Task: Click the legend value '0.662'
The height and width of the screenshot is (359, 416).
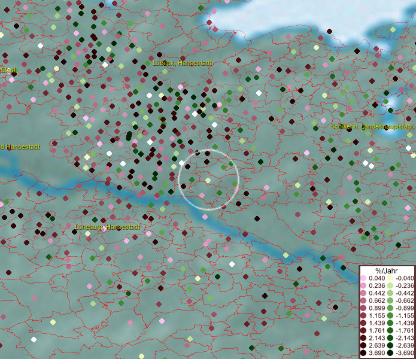Action: (376, 301)
